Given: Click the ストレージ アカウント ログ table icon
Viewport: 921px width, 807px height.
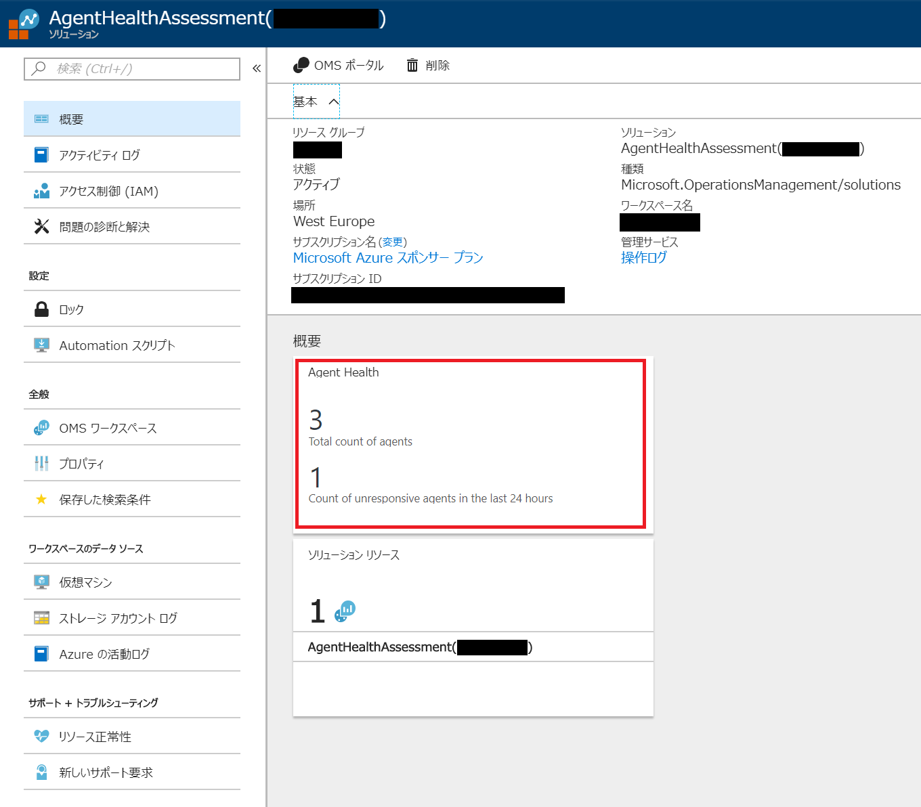Looking at the screenshot, I should coord(41,617).
